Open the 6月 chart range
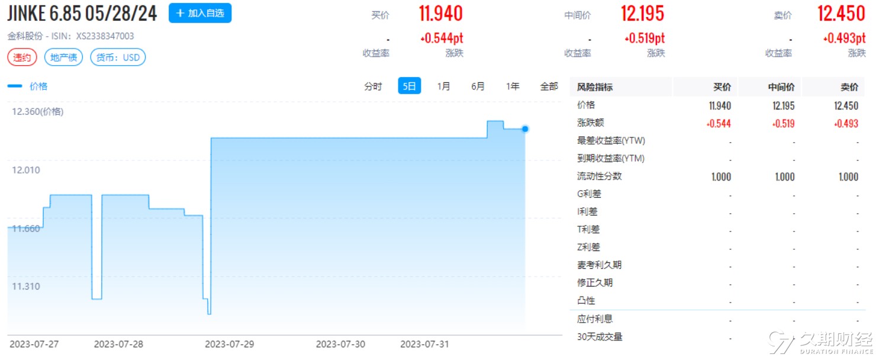The image size is (876, 357). pyautogui.click(x=478, y=86)
